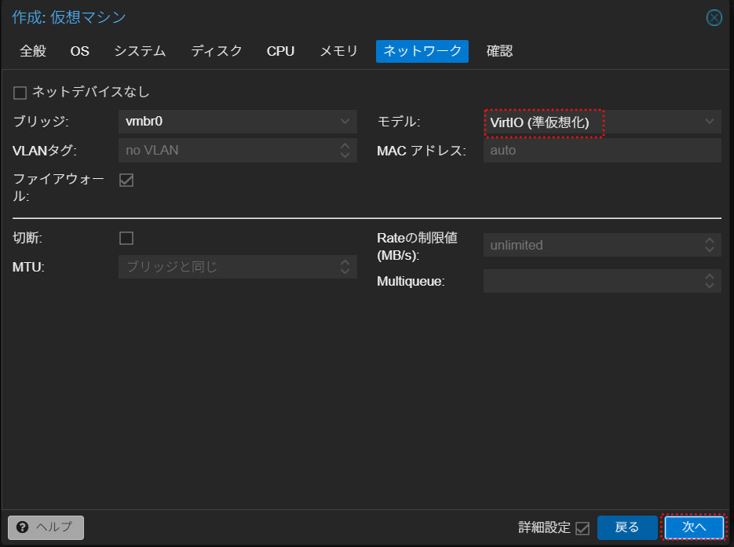Expand the モデル VirtIO dropdown
The image size is (734, 547).
(709, 122)
